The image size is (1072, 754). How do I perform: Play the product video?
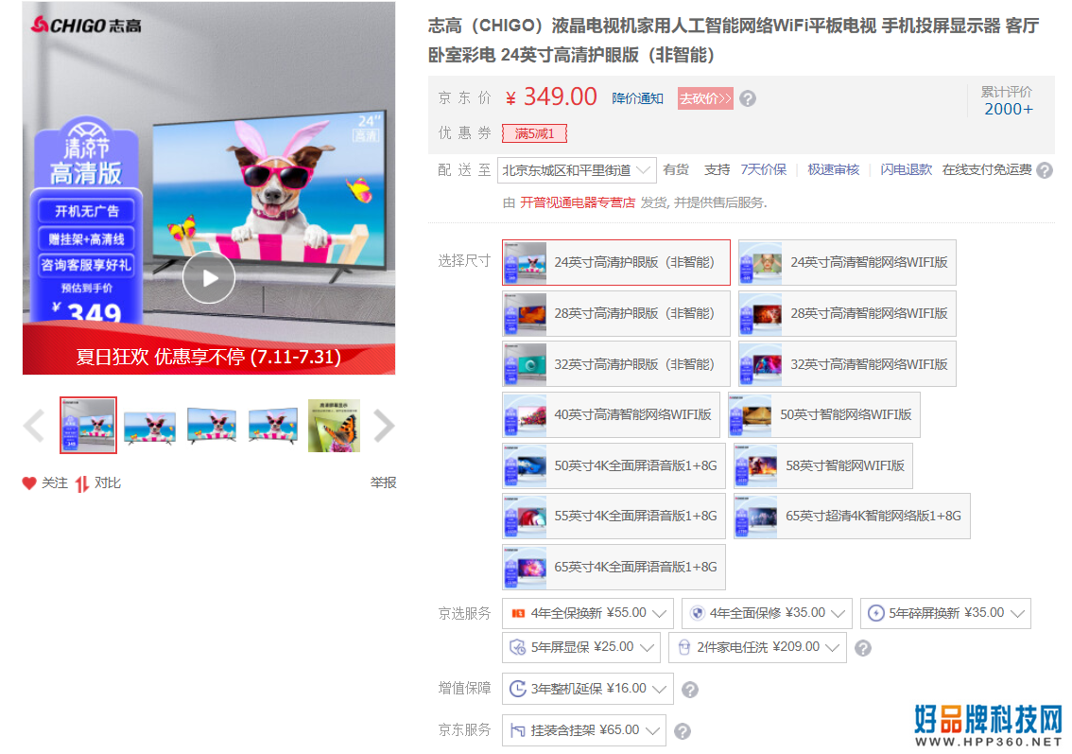[209, 277]
